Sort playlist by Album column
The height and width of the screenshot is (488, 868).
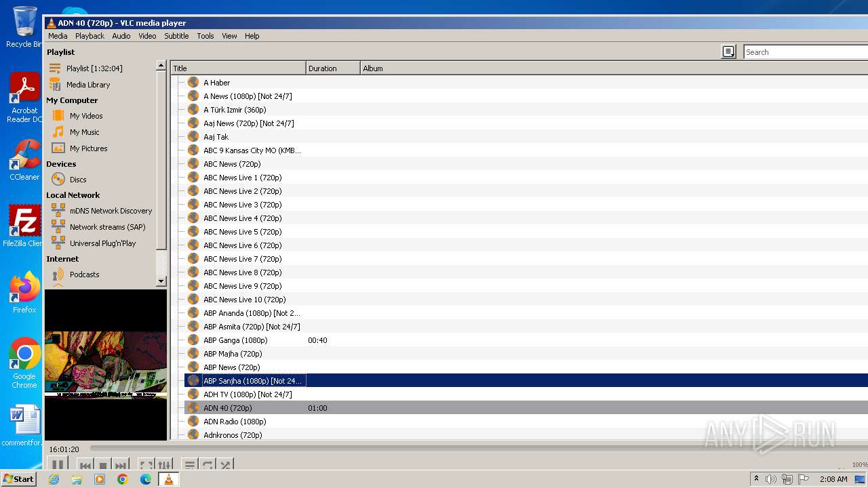[614, 68]
